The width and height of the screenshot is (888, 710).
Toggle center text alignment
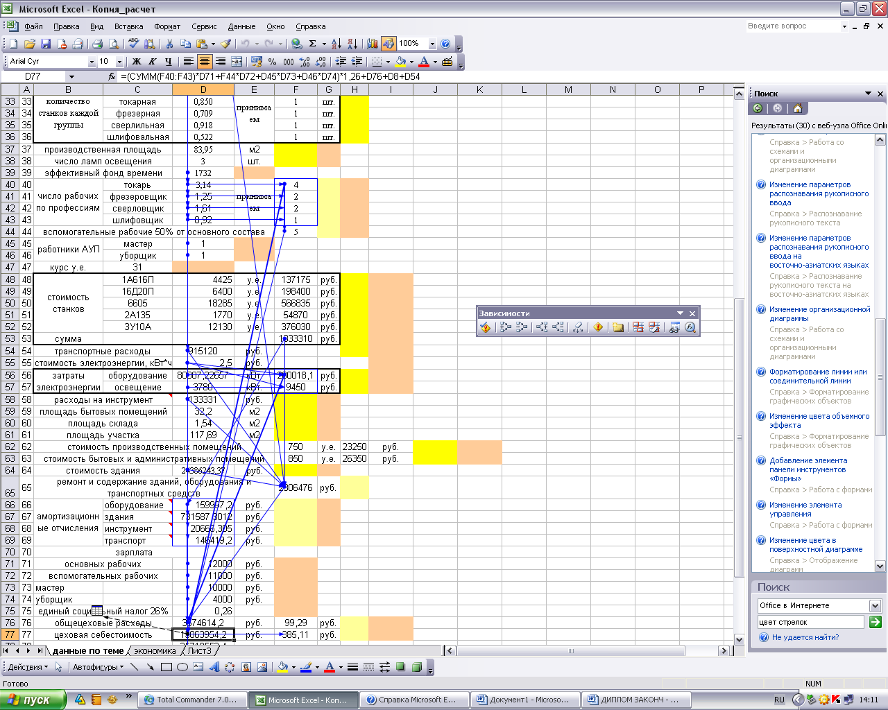[x=204, y=62]
